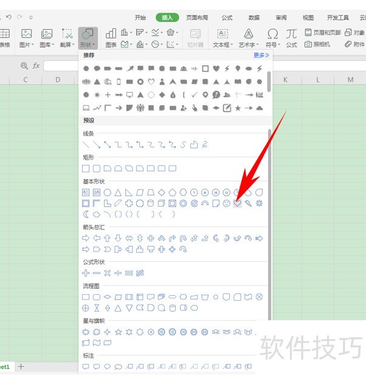The image size is (366, 375).
Task: Select the diamond basic shape
Action: pos(162,192)
